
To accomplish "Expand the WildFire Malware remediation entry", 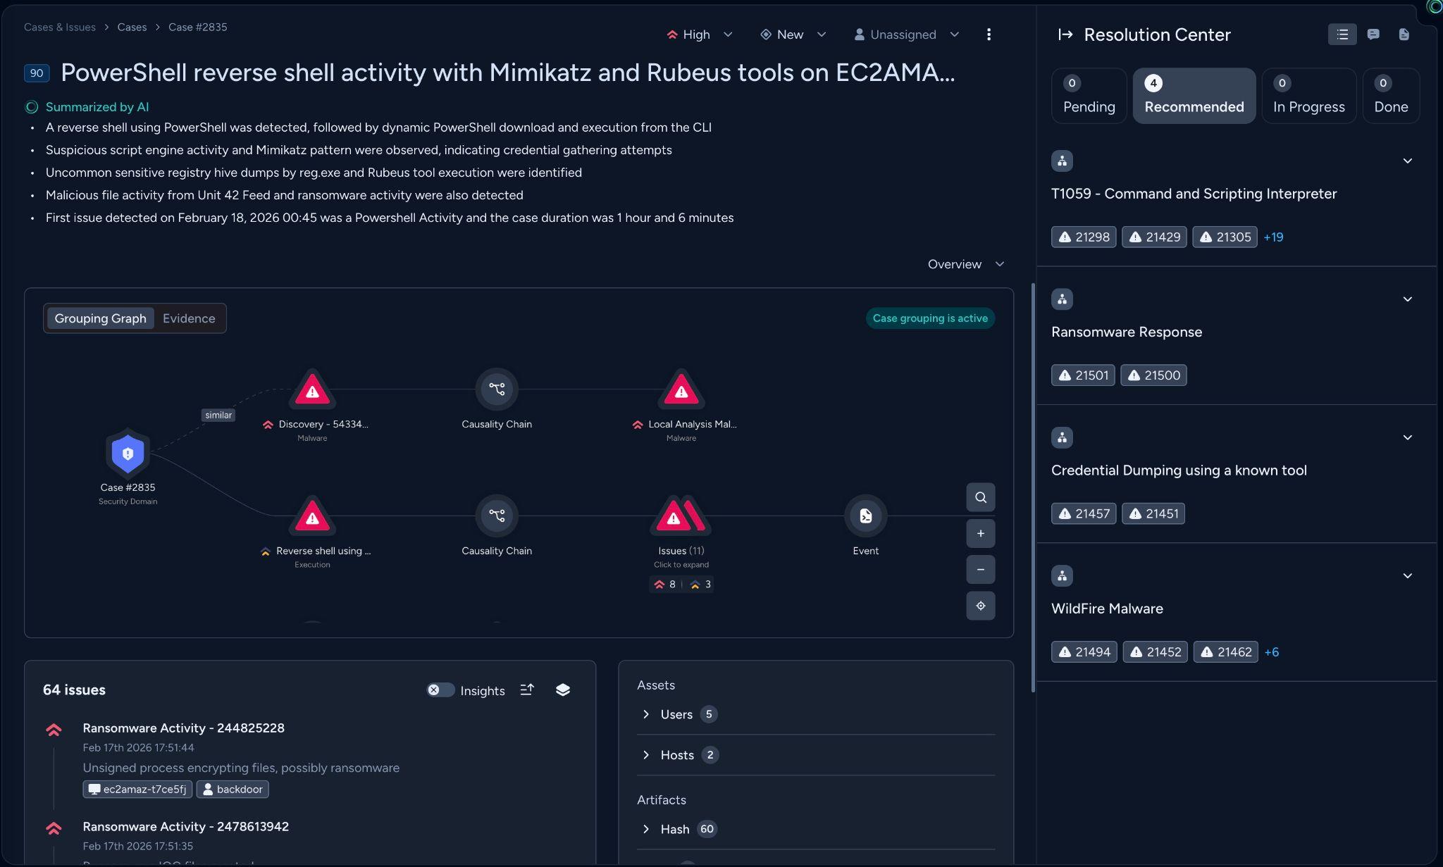I will coord(1408,575).
